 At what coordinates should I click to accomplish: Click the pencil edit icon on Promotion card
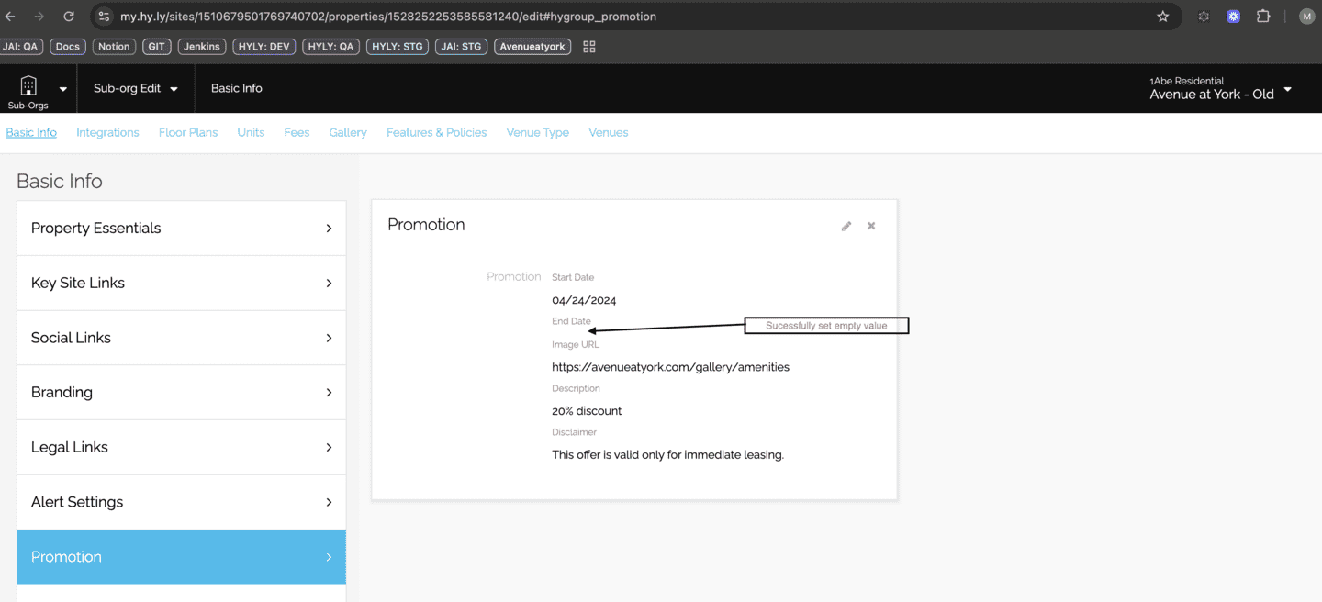(846, 226)
